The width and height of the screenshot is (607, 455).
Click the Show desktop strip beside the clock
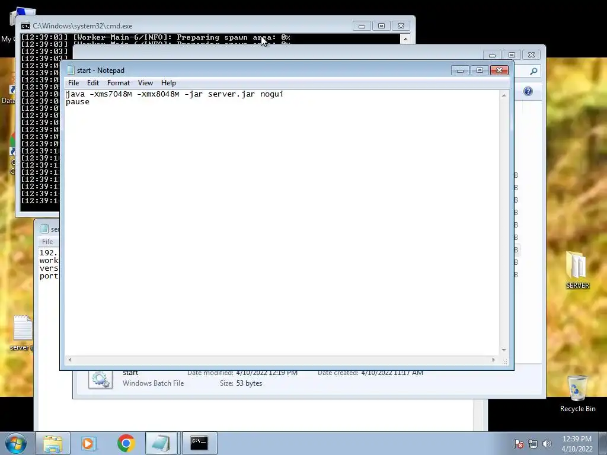603,443
